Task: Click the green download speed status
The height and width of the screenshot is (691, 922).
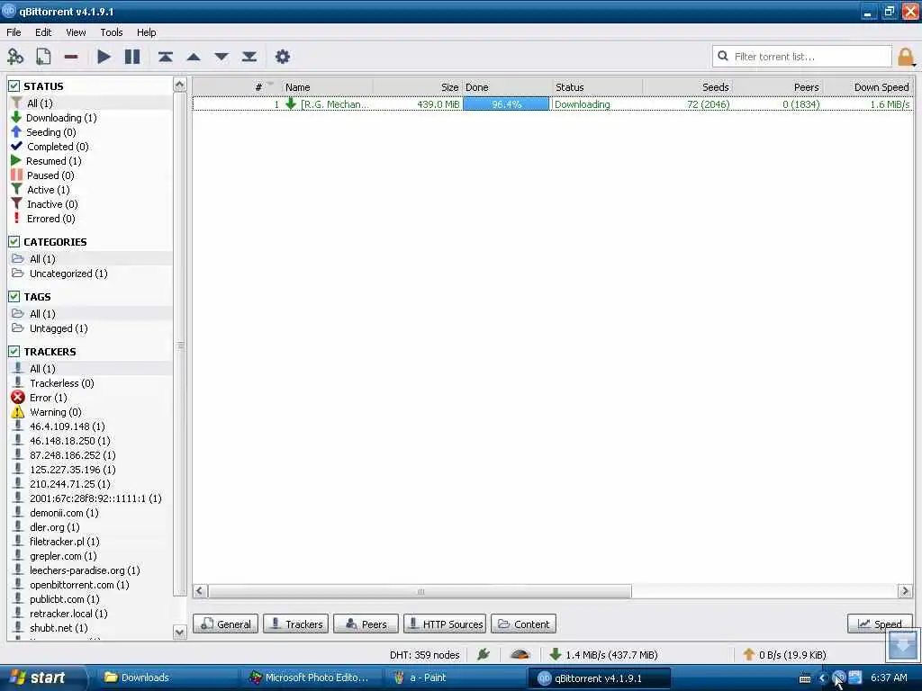Action: click(603, 655)
